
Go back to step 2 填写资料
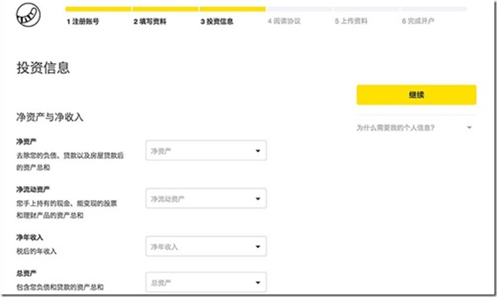tap(150, 21)
